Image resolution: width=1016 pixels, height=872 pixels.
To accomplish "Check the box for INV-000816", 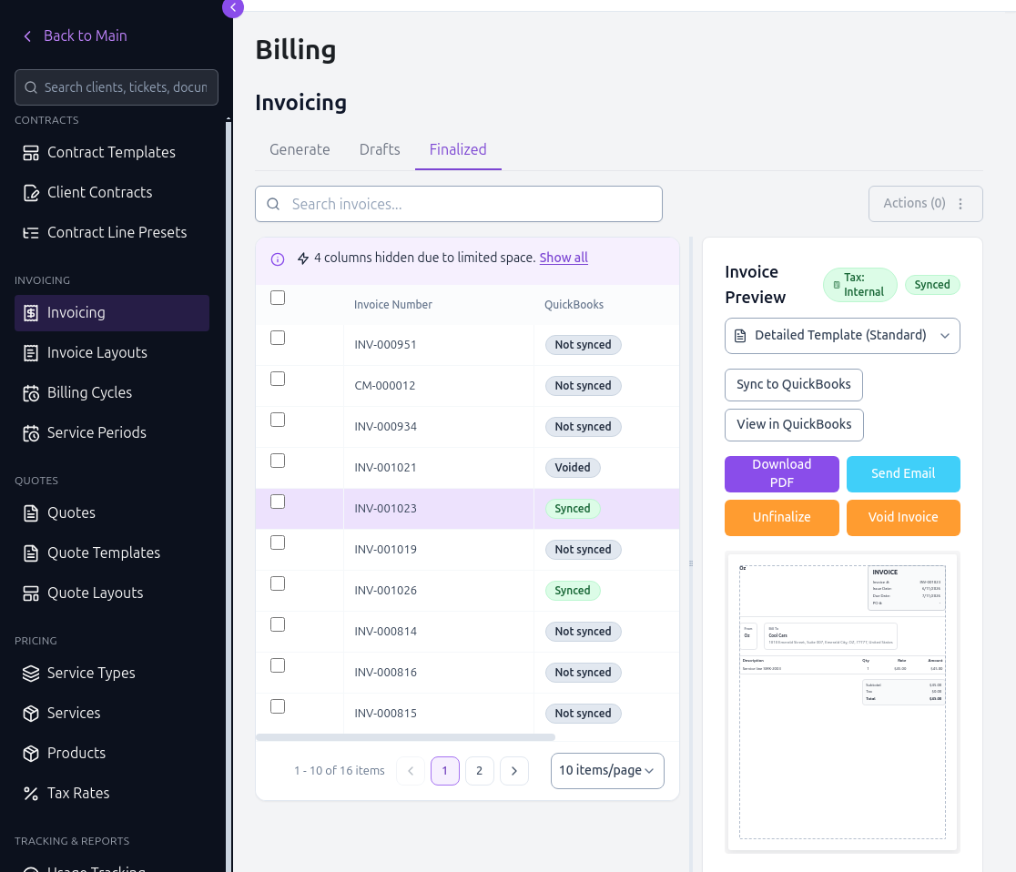I will point(278,665).
